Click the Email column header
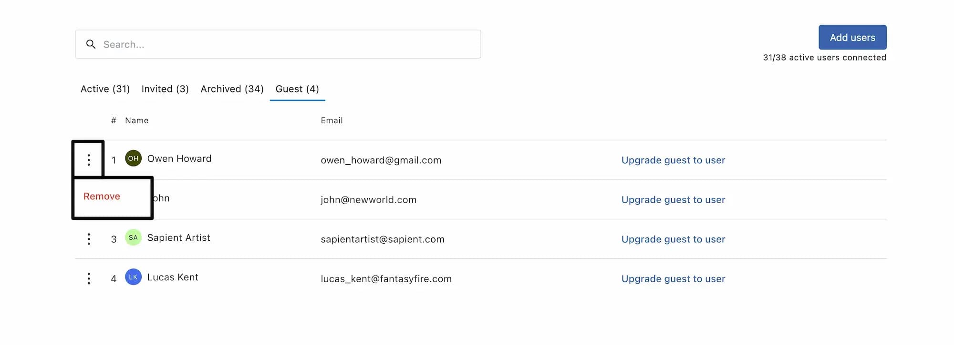This screenshot has height=345, width=954. 332,121
